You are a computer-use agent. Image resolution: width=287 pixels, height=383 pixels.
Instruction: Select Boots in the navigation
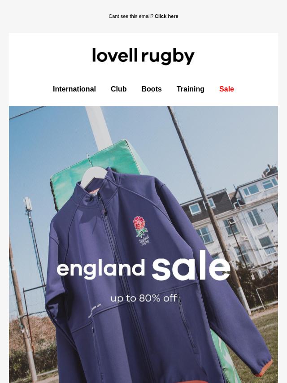click(x=152, y=89)
